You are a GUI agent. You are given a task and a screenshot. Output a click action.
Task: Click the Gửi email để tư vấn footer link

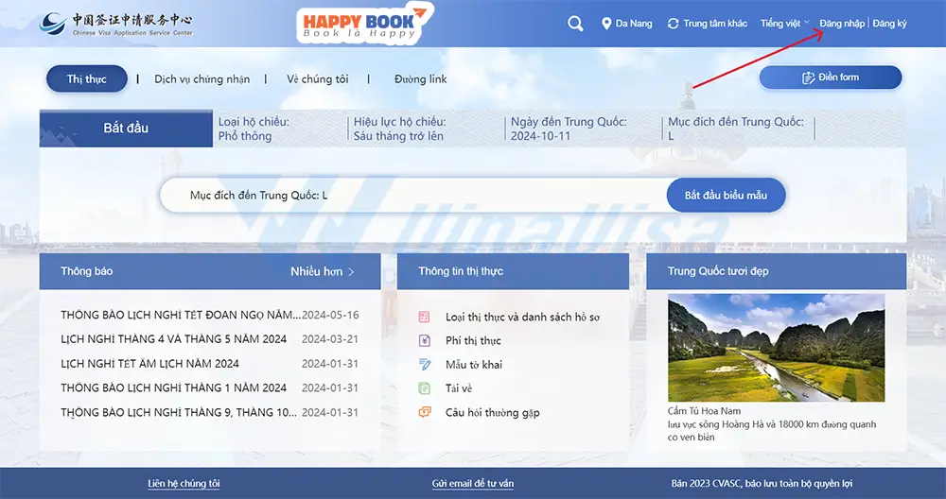click(473, 483)
